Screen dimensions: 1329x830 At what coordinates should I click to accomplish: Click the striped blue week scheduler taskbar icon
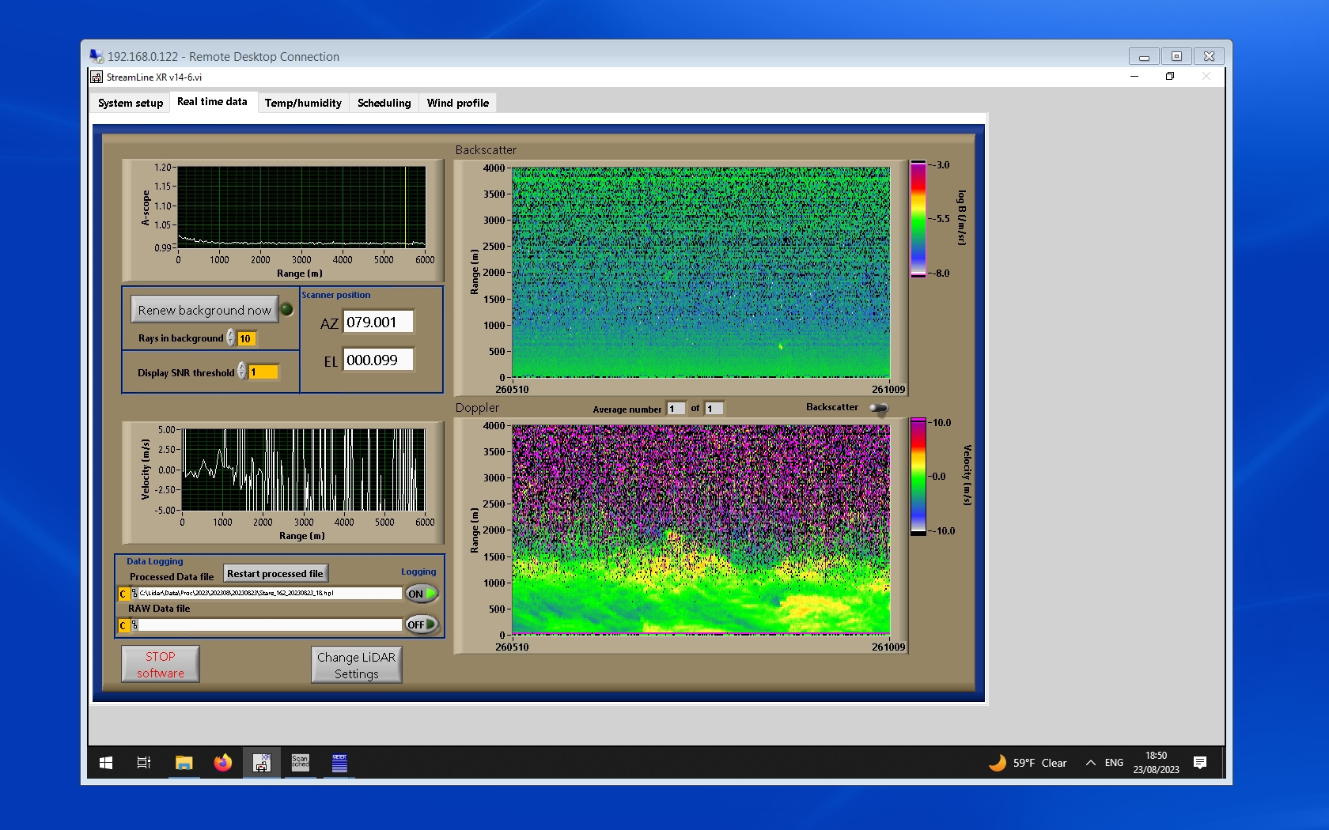click(339, 763)
